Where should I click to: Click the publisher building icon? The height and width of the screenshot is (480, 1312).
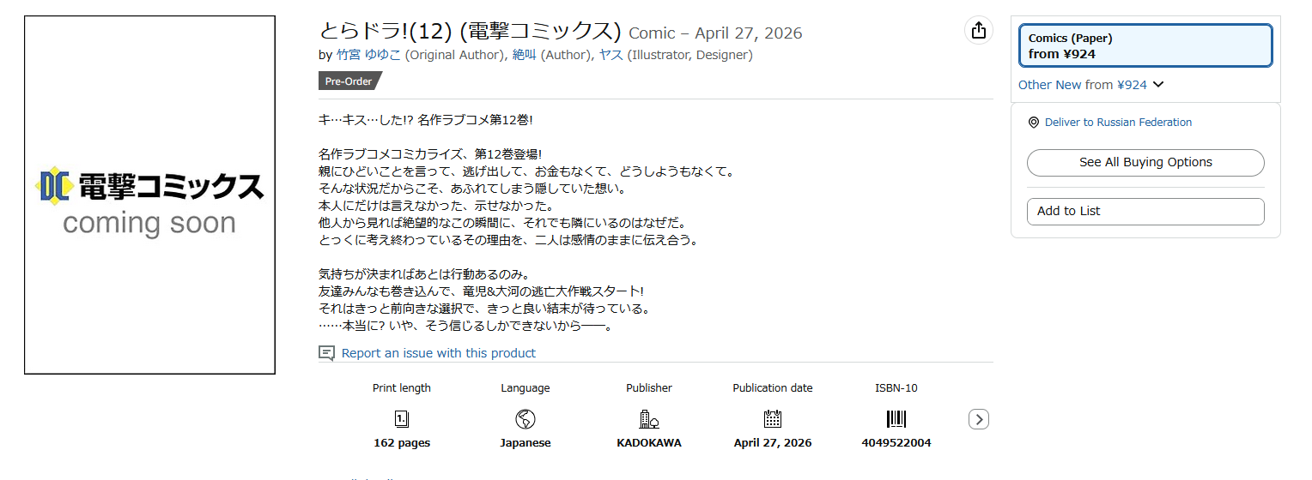click(x=649, y=419)
